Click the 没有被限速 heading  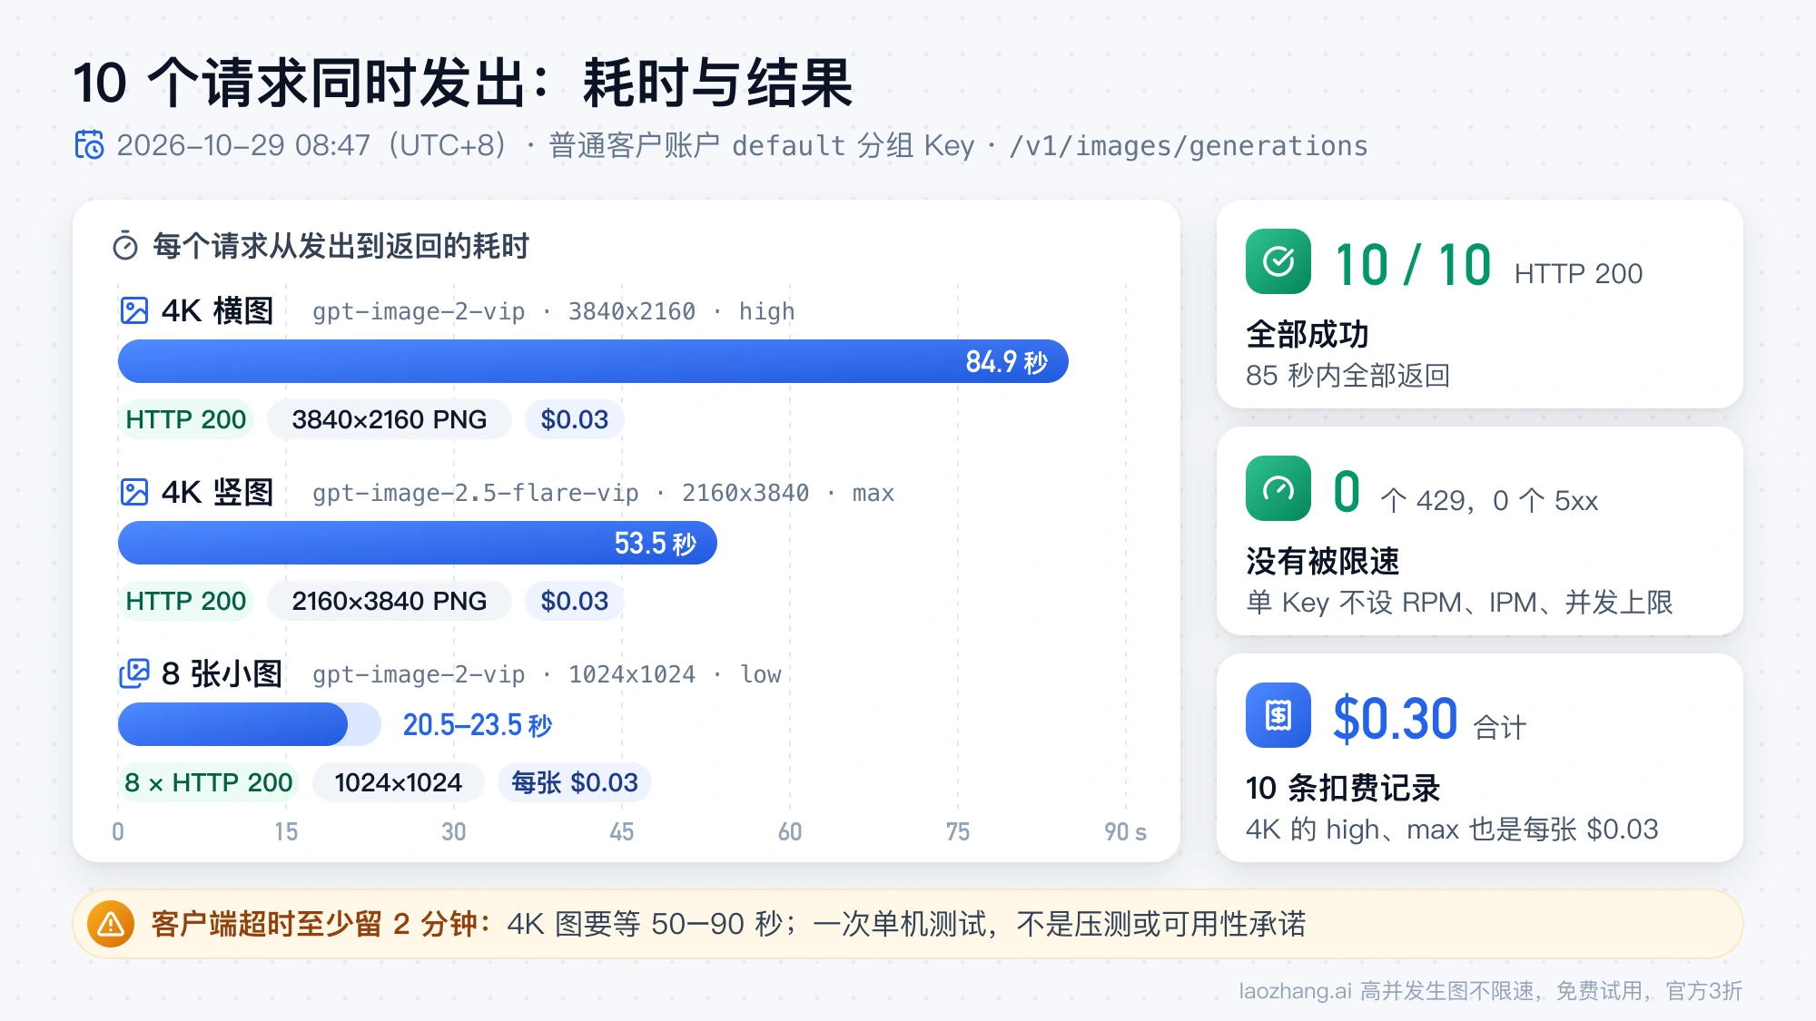pyautogui.click(x=1323, y=561)
